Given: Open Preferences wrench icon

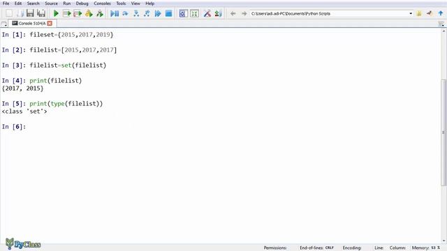Looking at the screenshot, I should coord(207,13).
